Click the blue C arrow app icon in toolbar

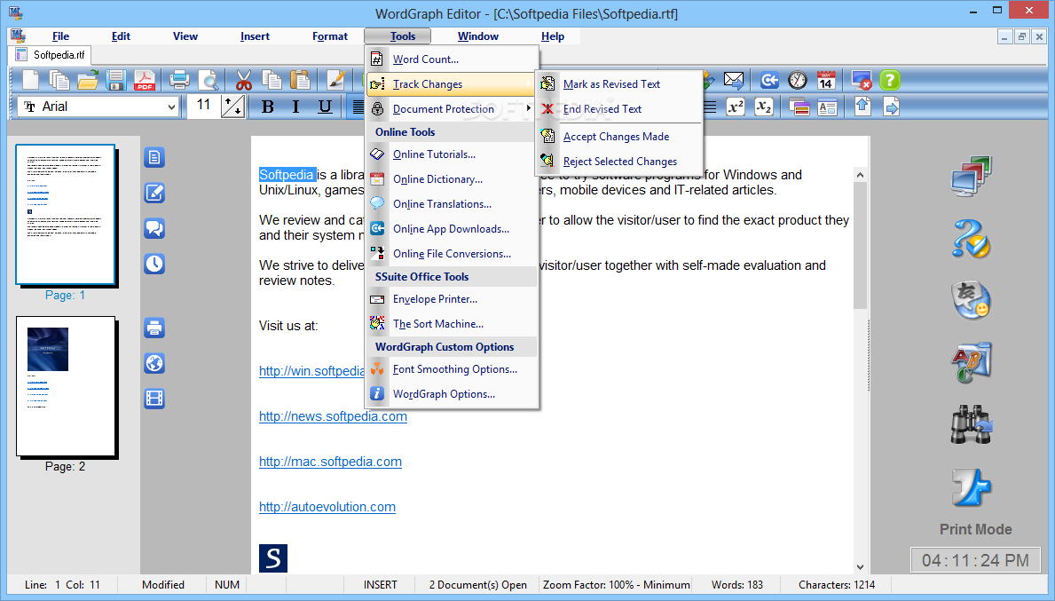769,81
